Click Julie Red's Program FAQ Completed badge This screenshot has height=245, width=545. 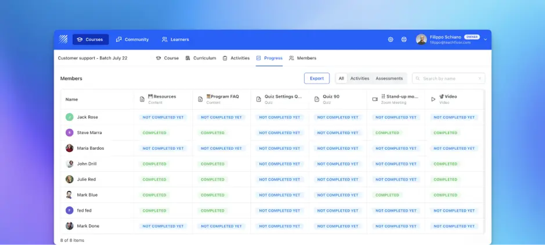213,179
